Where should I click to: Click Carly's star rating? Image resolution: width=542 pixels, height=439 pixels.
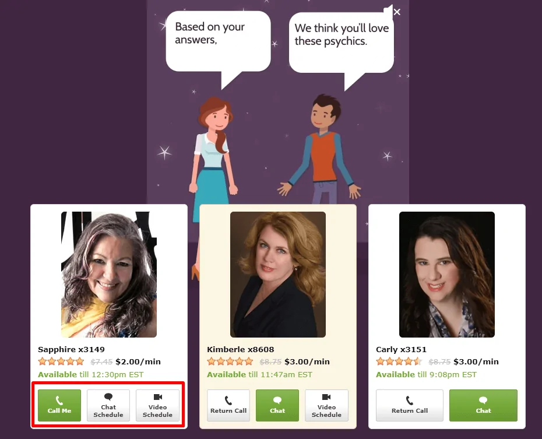pos(399,361)
